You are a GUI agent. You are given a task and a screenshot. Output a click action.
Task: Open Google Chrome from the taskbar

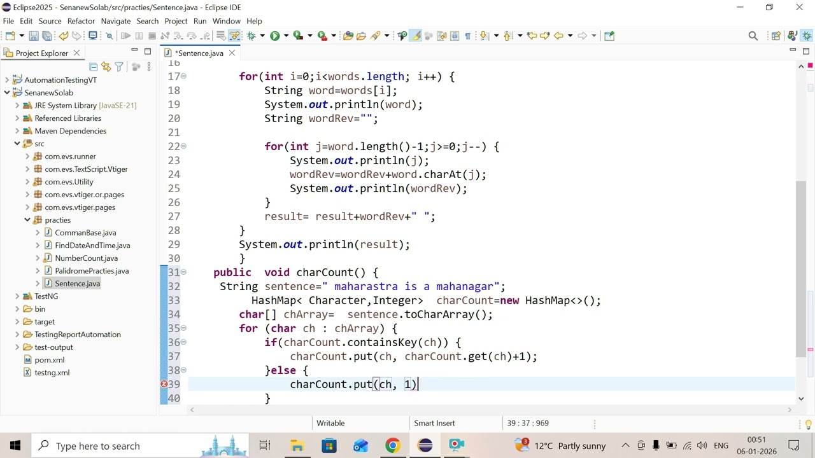click(393, 445)
